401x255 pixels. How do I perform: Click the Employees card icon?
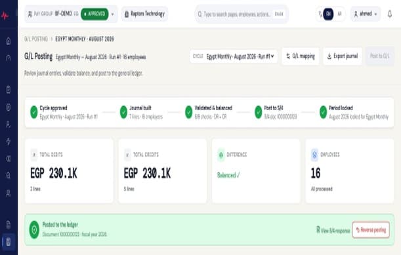(314, 155)
